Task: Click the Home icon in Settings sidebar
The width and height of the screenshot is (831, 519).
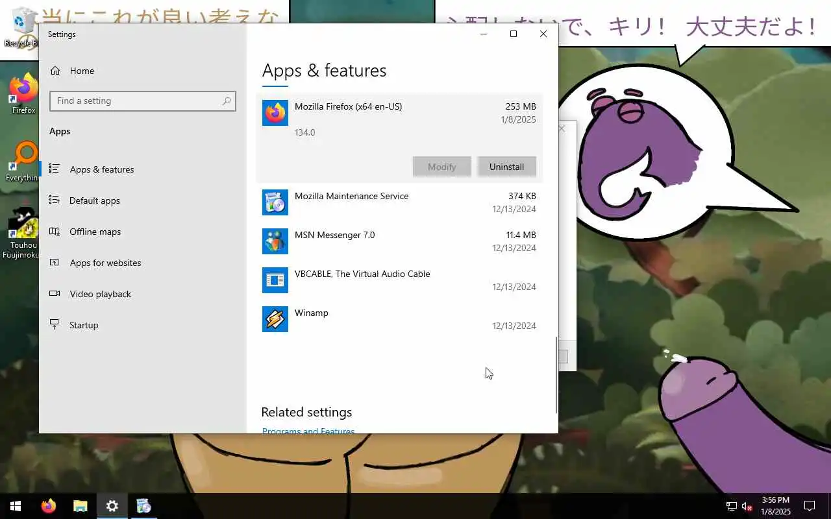Action: [55, 71]
